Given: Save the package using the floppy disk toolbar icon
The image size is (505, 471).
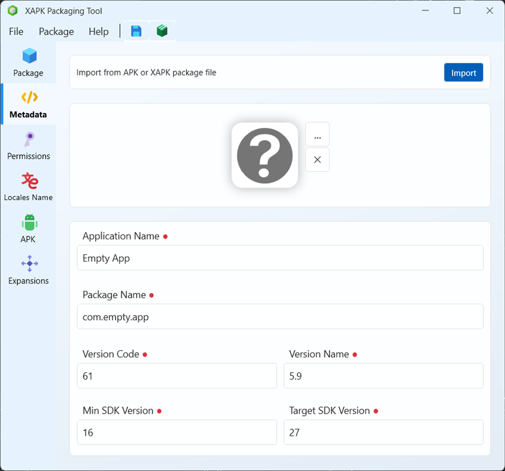Looking at the screenshot, I should (x=136, y=31).
